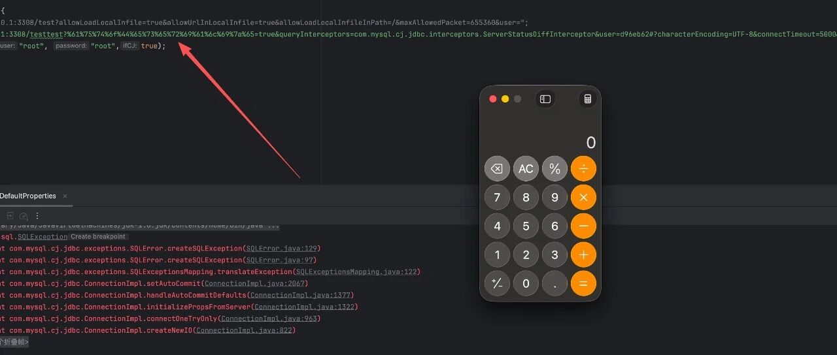Click digit 1 on the Calculator
837x355 pixels.
click(497, 255)
